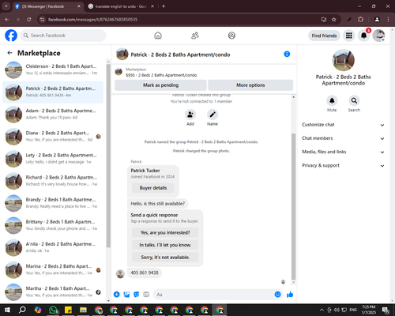The image size is (395, 316).
Task: Open File Explorer from taskbar
Action: click(83, 310)
